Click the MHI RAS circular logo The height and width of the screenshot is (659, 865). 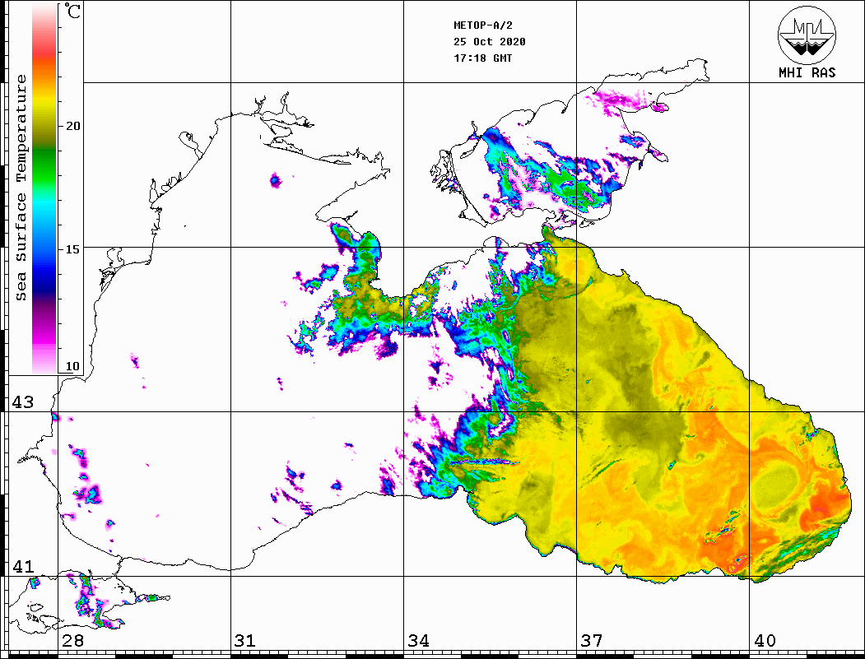coord(807,35)
